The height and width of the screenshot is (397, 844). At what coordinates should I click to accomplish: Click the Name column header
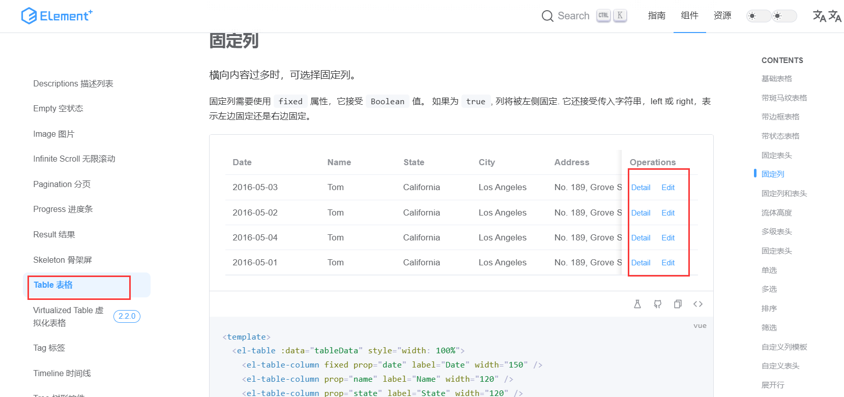[339, 162]
